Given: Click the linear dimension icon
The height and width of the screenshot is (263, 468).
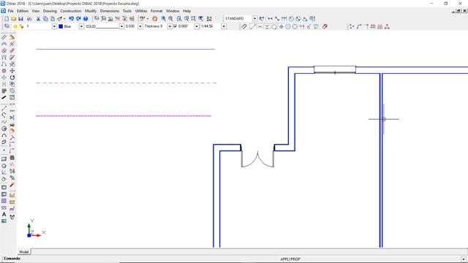Looking at the screenshot, I should (270, 19).
